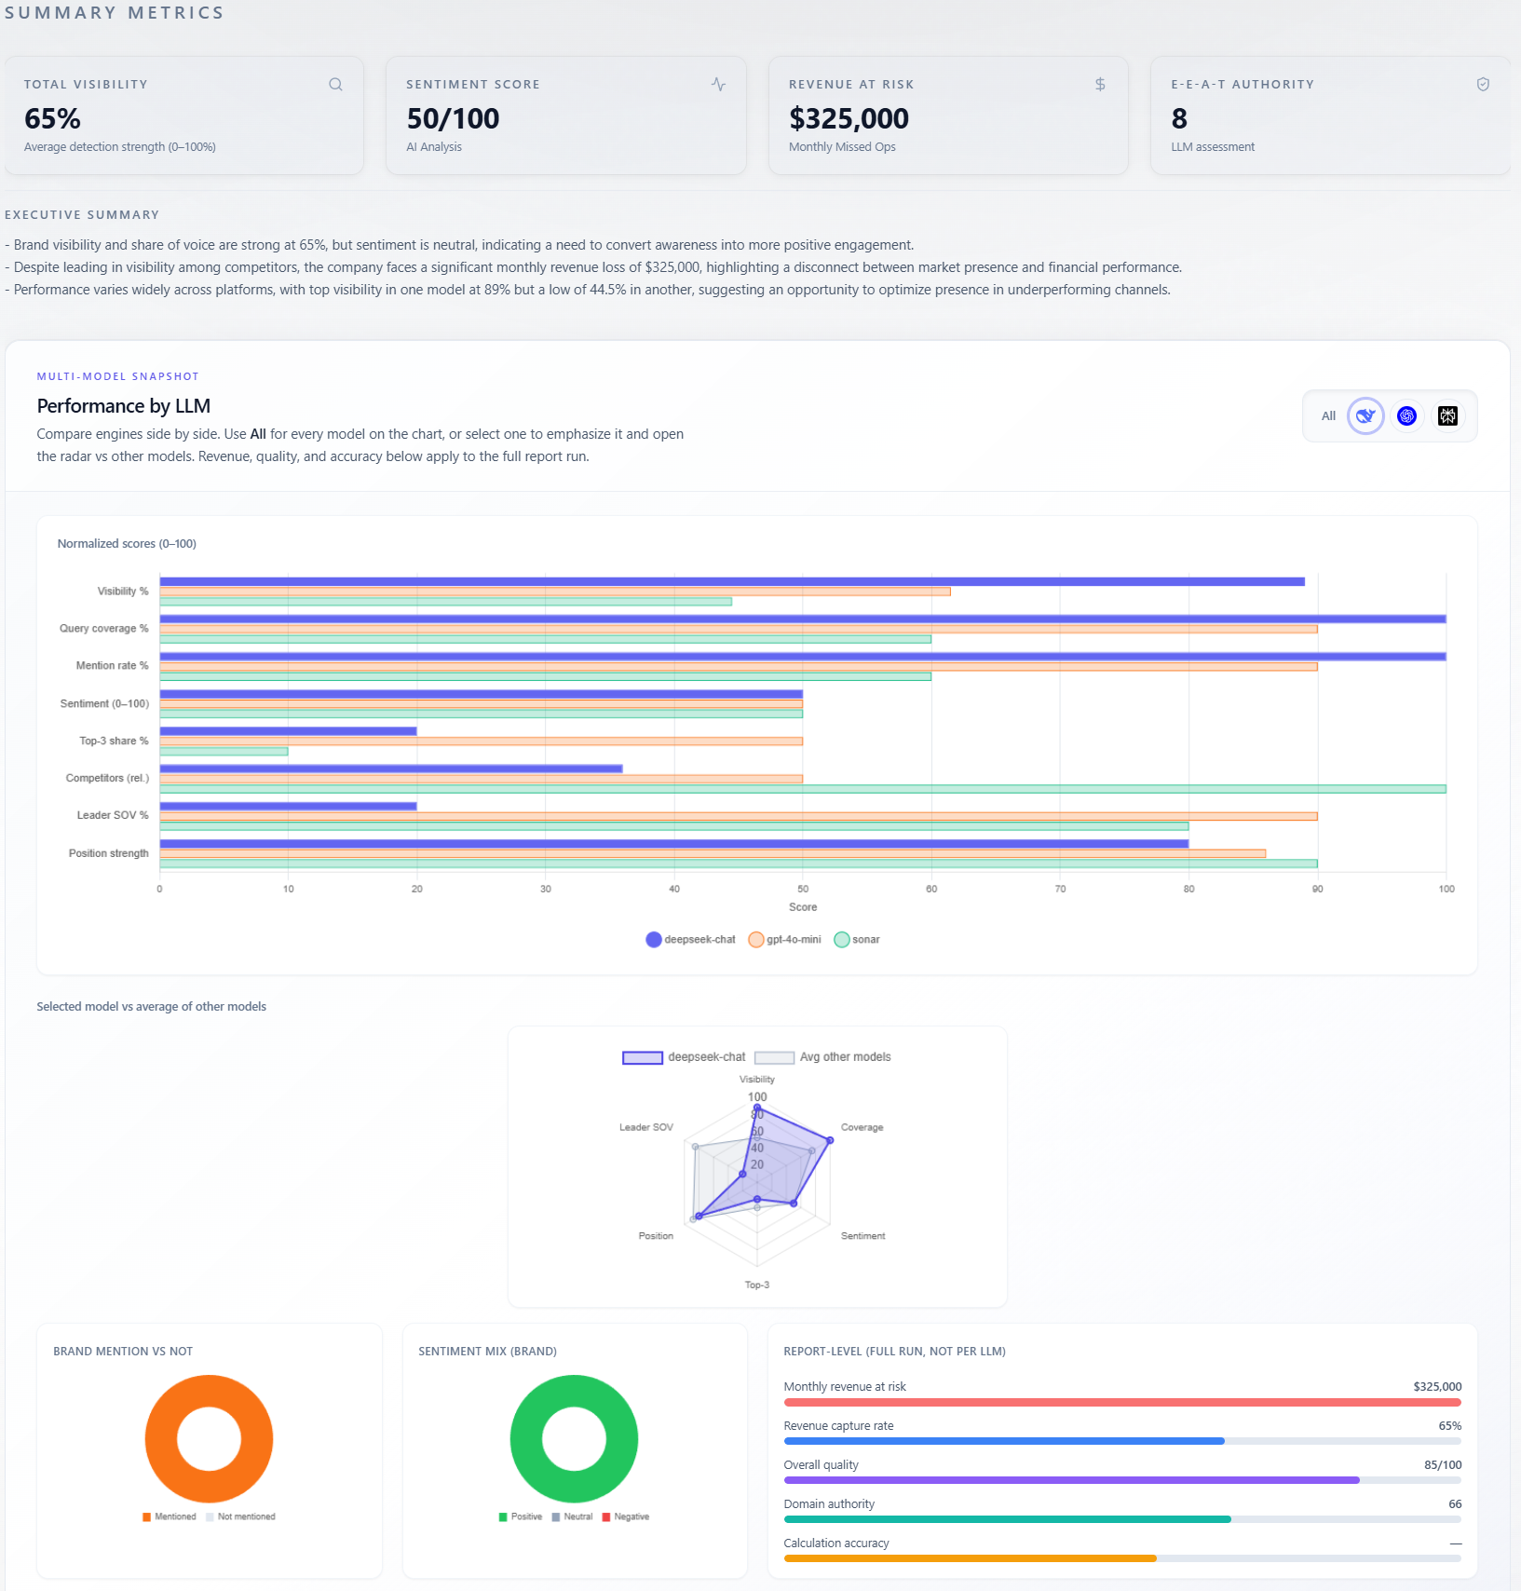Toggle deepseek-chat series in bar chart legend
Image resolution: width=1521 pixels, height=1591 pixels.
point(691,940)
